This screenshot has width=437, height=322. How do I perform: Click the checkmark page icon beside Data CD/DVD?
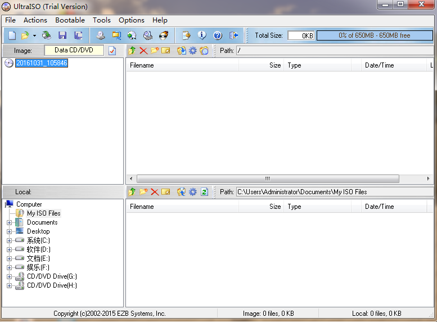pyautogui.click(x=112, y=51)
